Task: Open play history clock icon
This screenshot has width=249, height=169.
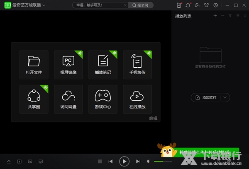Action: (215, 5)
